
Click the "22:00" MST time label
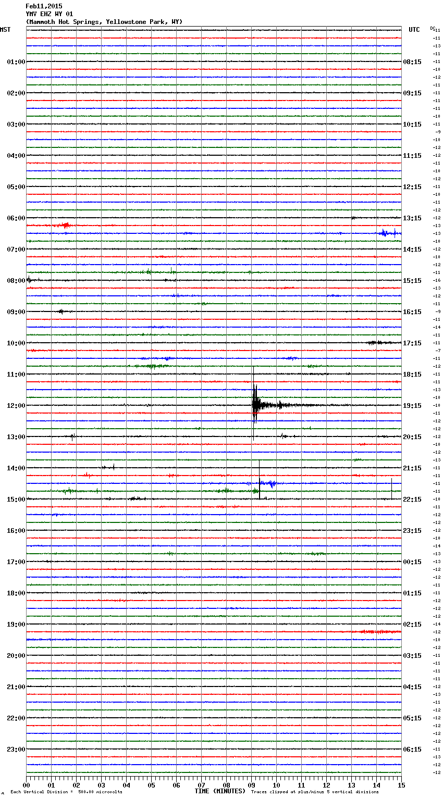click(16, 718)
